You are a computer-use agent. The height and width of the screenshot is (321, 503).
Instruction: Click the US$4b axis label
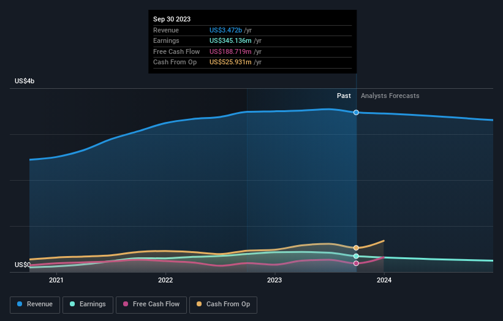[x=25, y=81]
